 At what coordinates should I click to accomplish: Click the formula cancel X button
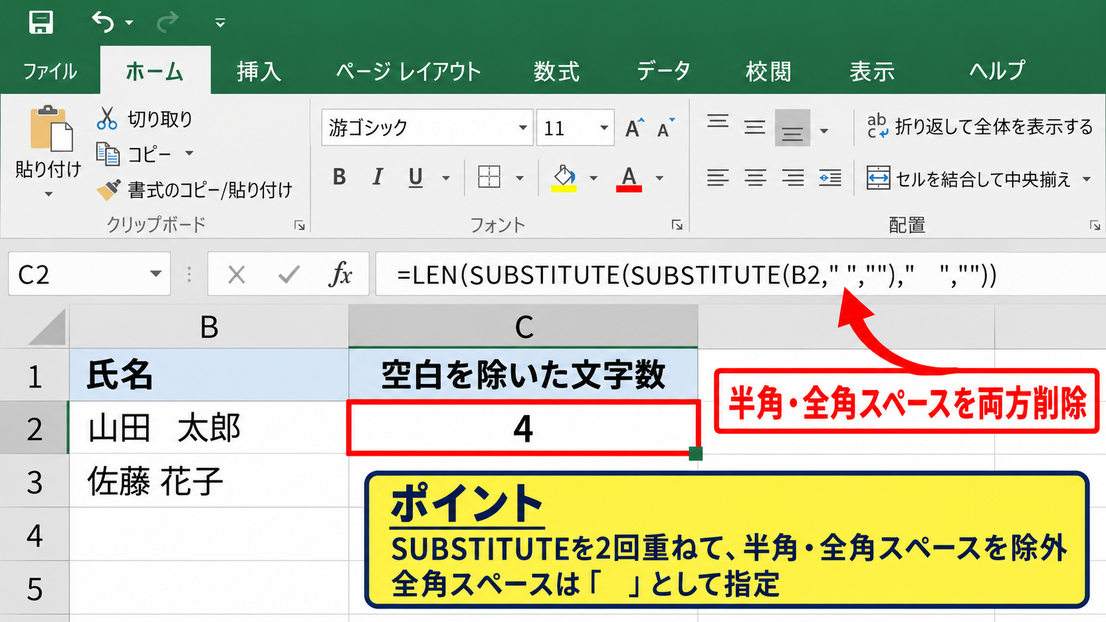click(236, 274)
